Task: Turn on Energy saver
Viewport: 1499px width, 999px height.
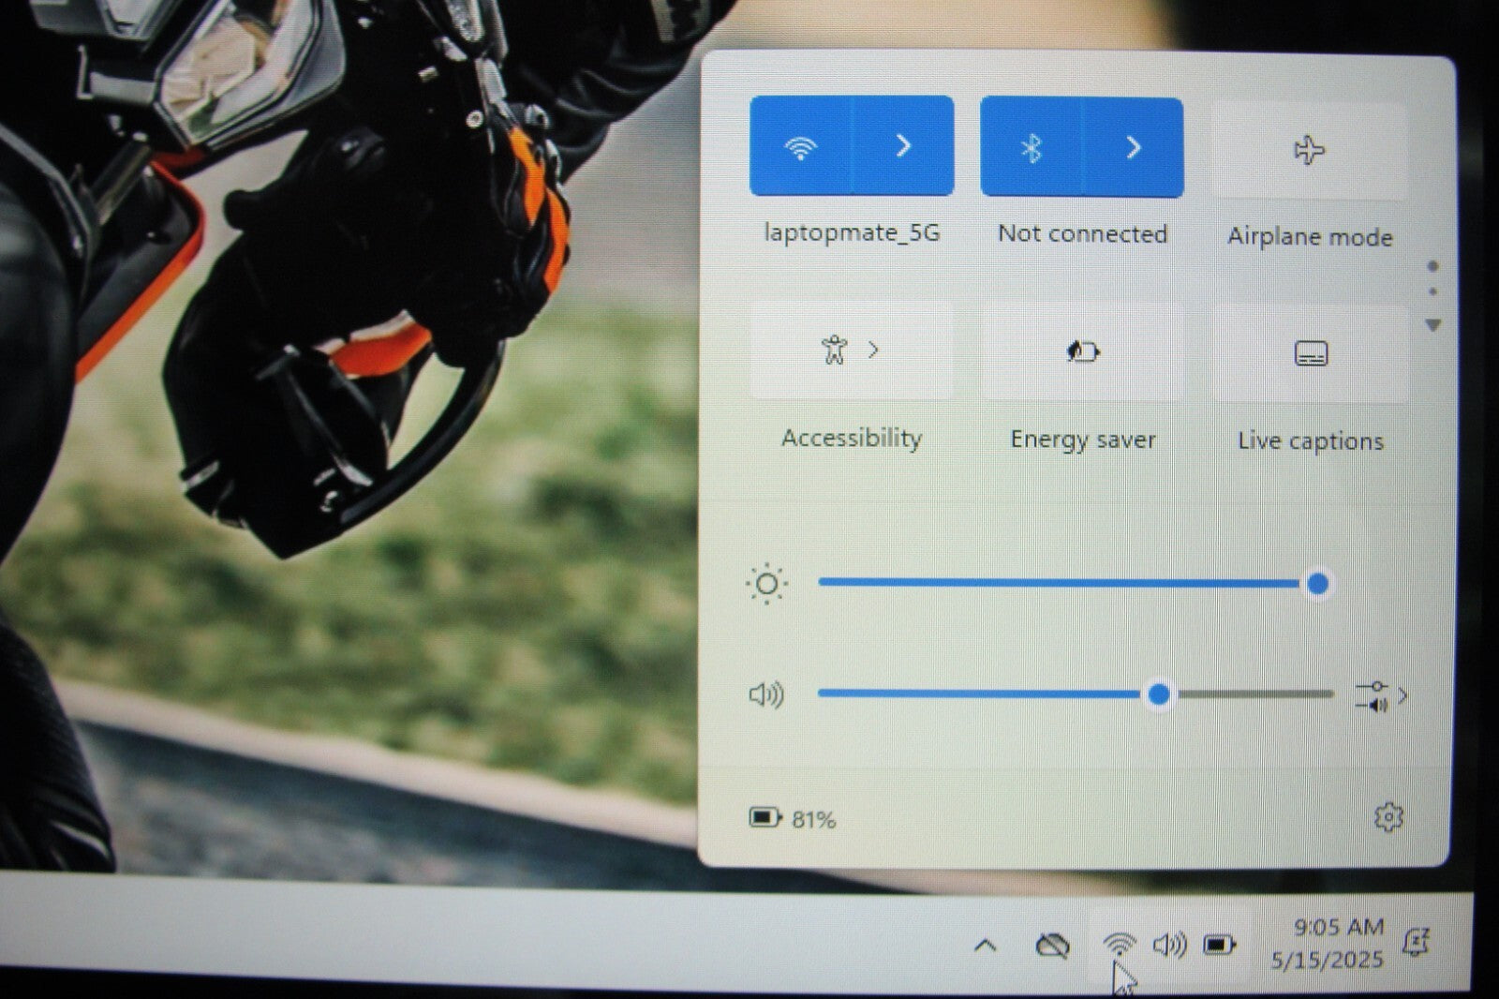Action: pyautogui.click(x=1082, y=352)
